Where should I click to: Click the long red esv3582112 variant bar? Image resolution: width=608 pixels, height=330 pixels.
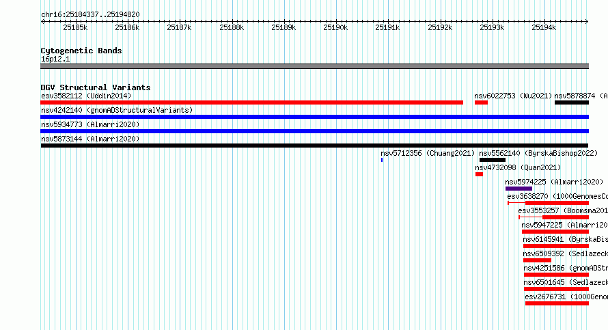(251, 102)
